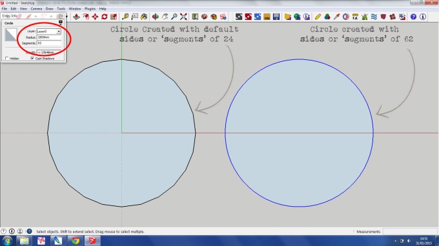Open the Edit menu
Screen dimensions: 439x246
(14, 8)
